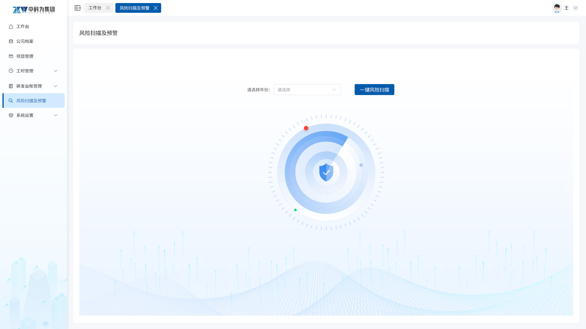Click the 项目管理 folder icon

point(11,56)
